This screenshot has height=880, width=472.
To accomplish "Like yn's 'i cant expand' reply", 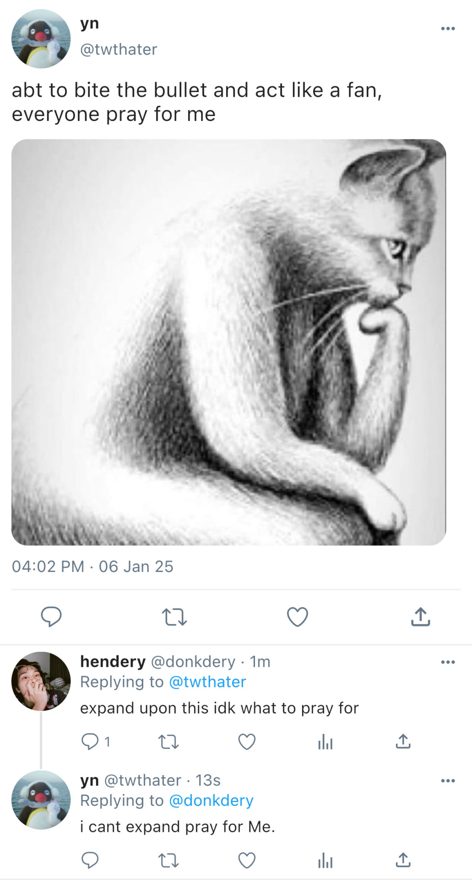I will click(x=247, y=860).
